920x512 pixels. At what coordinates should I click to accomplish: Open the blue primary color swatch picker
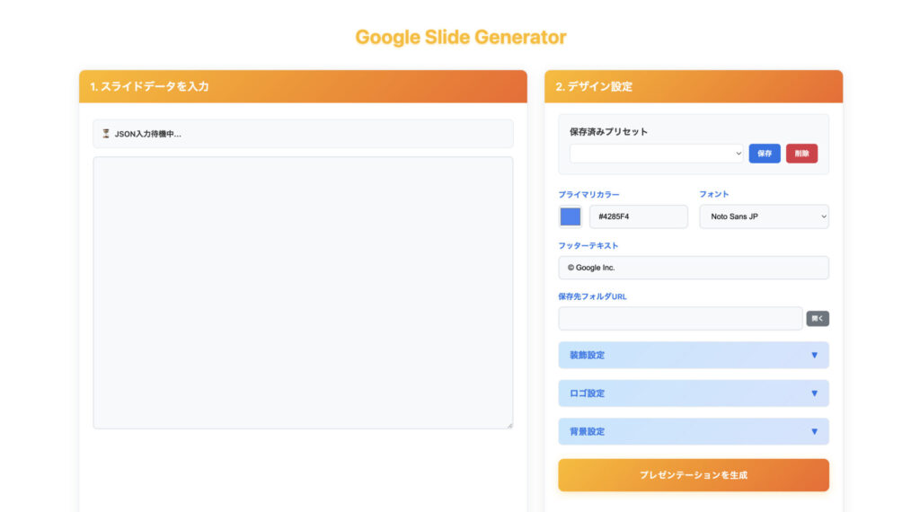[571, 216]
